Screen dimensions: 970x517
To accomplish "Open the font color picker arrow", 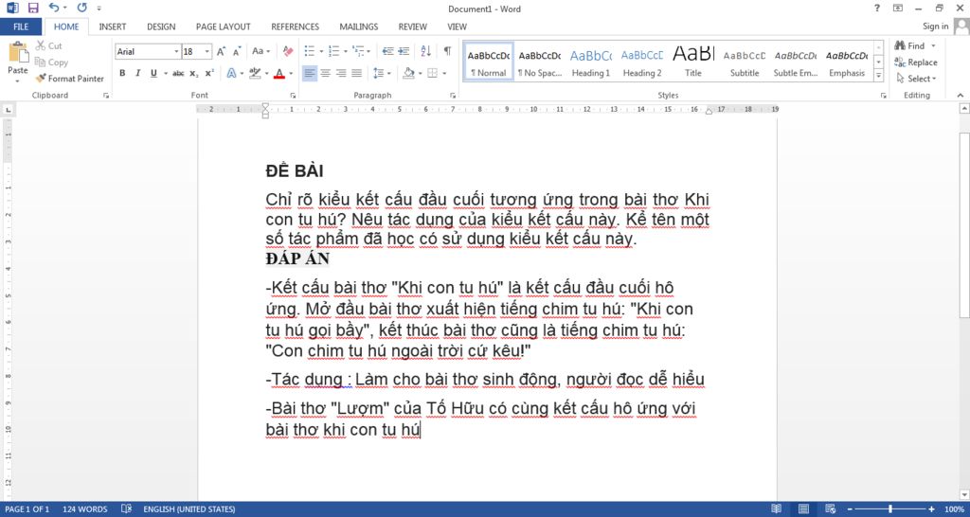I will (291, 74).
